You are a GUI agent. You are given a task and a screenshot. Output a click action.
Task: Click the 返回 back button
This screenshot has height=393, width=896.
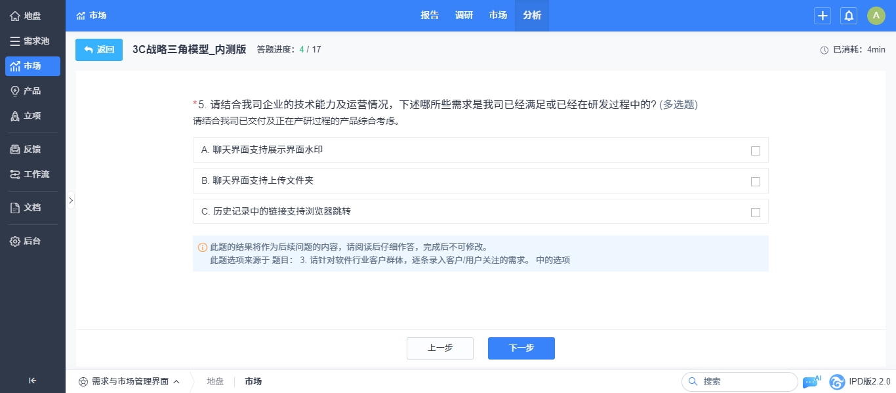[99, 50]
